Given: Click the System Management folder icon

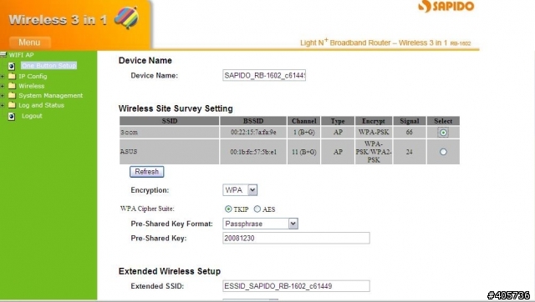Looking at the screenshot, I should pyautogui.click(x=12, y=95).
